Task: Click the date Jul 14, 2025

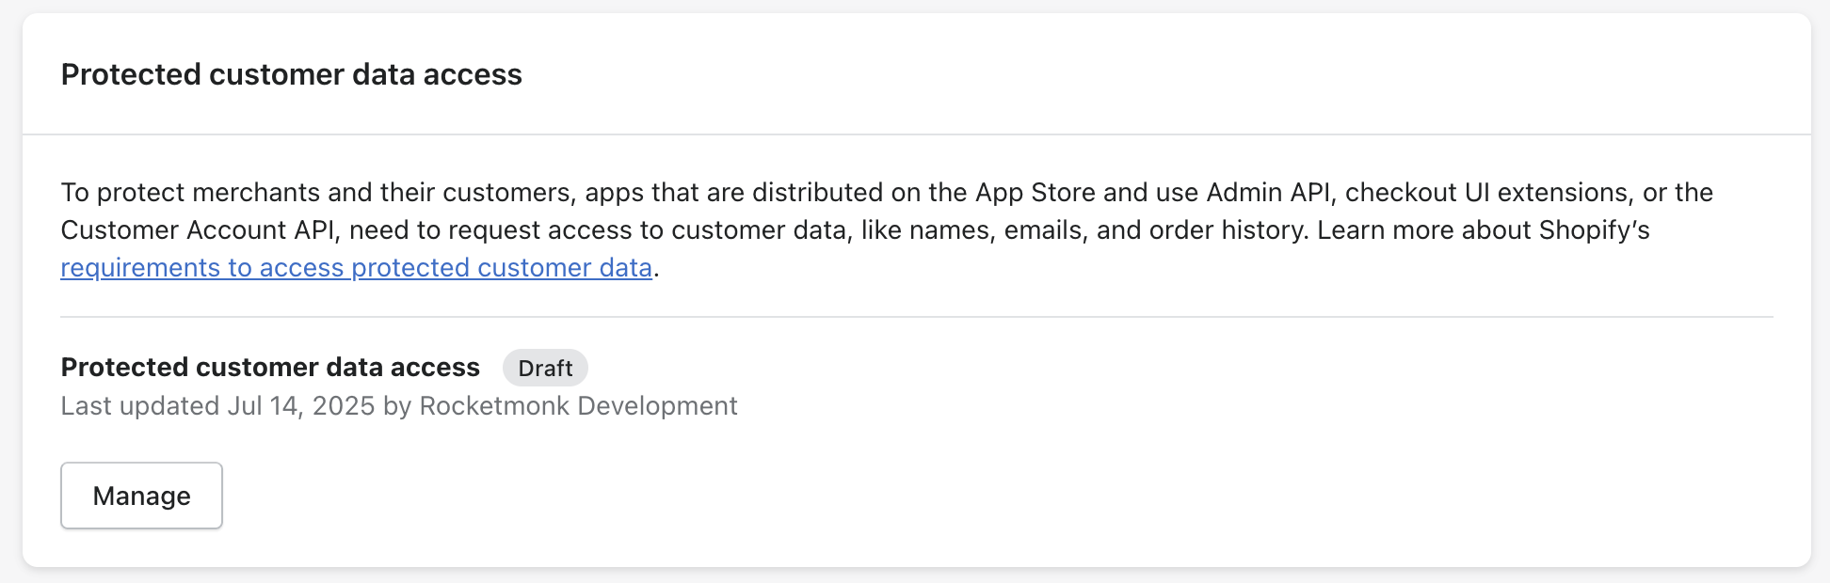Action: coord(300,406)
